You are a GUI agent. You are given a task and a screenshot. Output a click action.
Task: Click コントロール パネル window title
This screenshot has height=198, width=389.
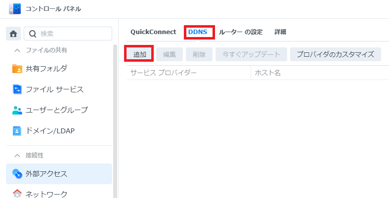53,9
